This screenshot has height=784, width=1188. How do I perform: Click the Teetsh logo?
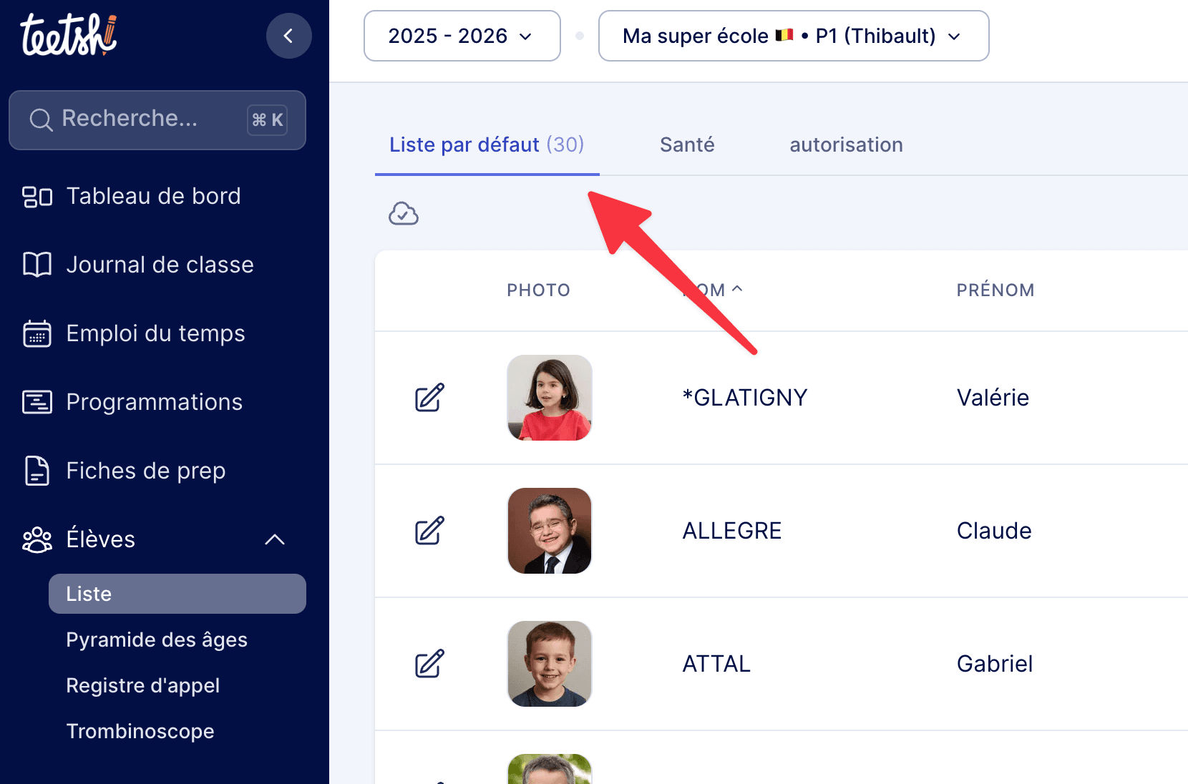[68, 35]
